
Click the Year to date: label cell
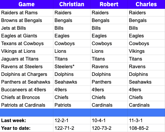(x=27, y=128)
